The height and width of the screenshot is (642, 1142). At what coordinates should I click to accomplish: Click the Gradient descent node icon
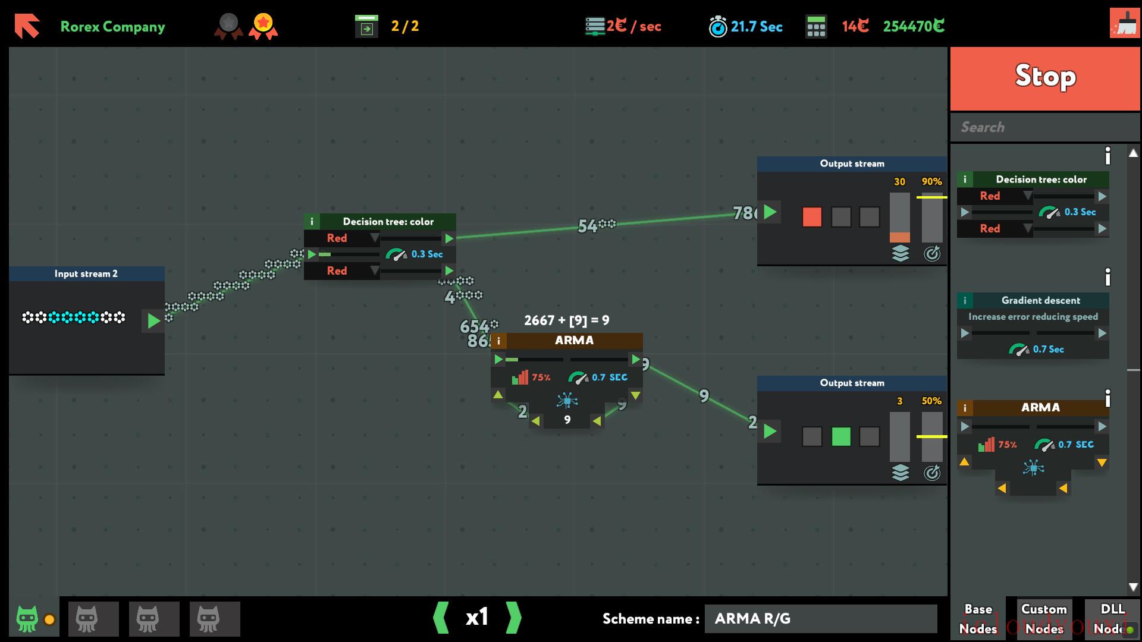967,301
